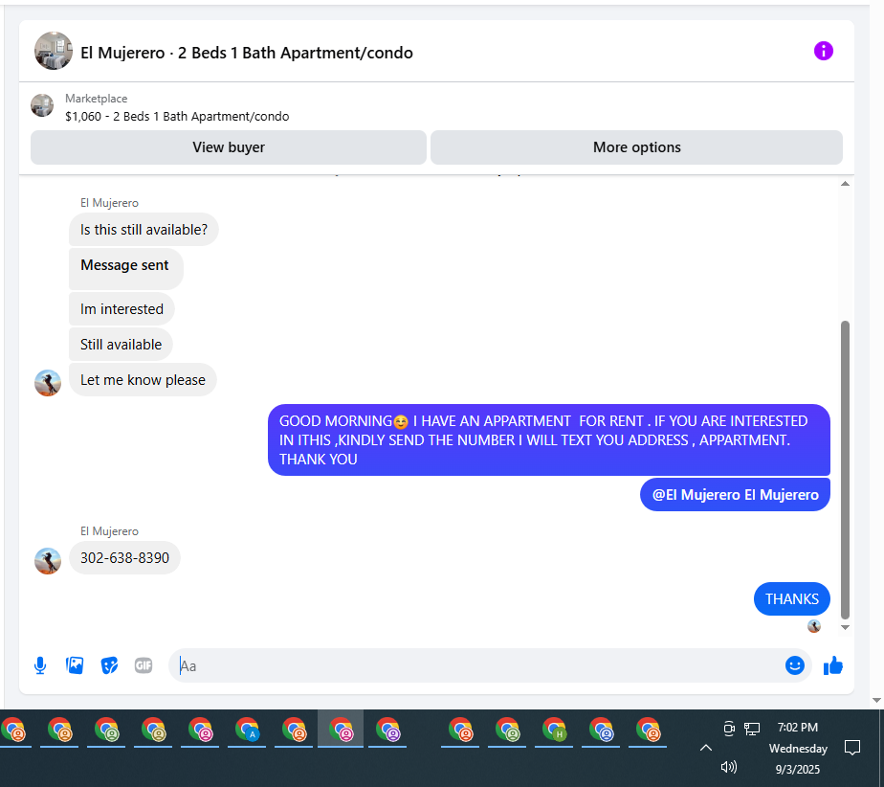Click the conversation scrollbar thumb
884x787 pixels.
point(845,469)
